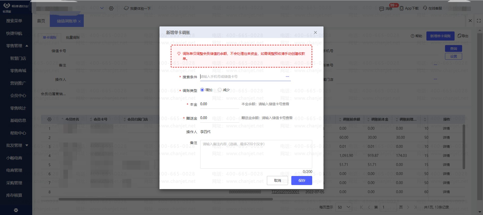The width and height of the screenshot is (483, 215).
Task: Open 库存核算 in the sidebar
Action: point(14,195)
